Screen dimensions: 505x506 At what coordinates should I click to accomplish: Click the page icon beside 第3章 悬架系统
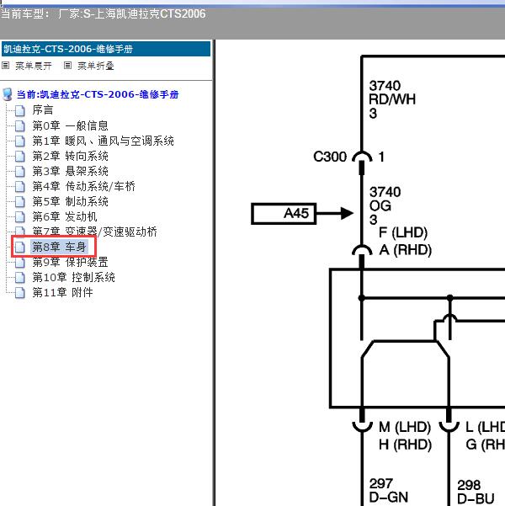click(x=20, y=171)
